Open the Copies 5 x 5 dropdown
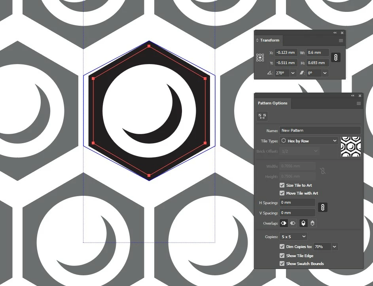This screenshot has height=286, width=373. (293, 237)
